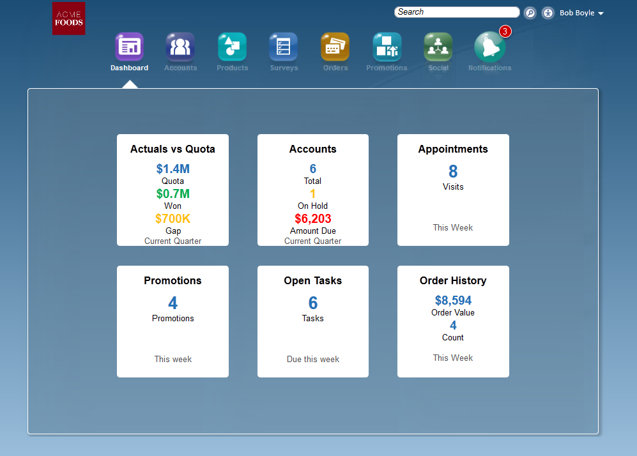Open the Promotions icon in navigation

pos(387,46)
